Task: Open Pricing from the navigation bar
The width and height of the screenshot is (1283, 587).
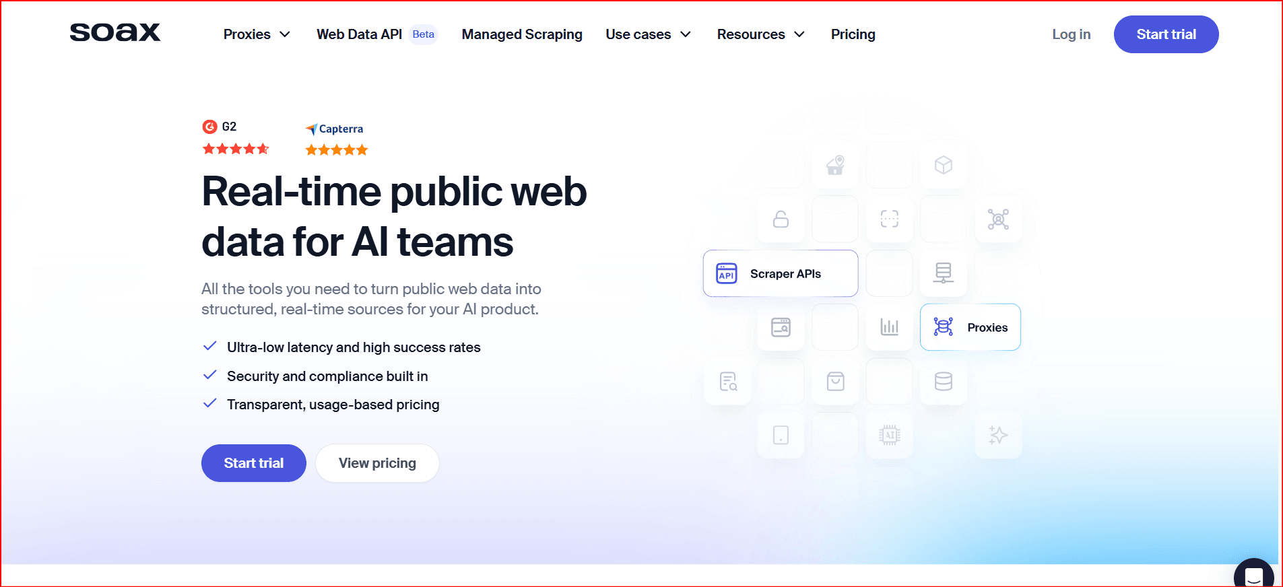Action: (853, 34)
